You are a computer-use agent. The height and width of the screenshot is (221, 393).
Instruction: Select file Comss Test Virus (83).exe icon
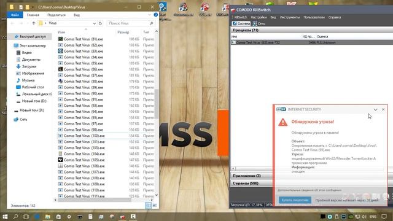coord(60,51)
